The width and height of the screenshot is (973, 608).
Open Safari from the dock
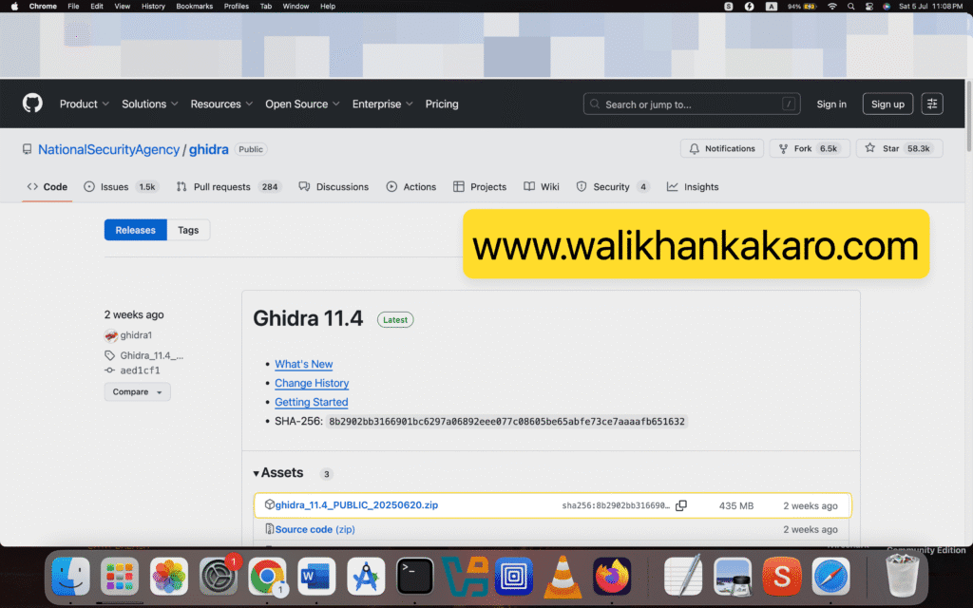pyautogui.click(x=830, y=576)
